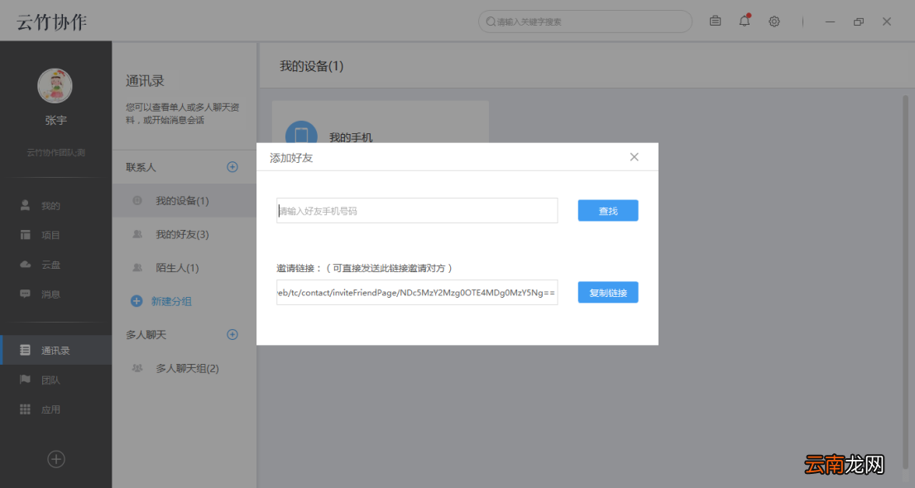Click the 团队 flag icon in sidebar
The height and width of the screenshot is (488, 915).
pos(25,380)
